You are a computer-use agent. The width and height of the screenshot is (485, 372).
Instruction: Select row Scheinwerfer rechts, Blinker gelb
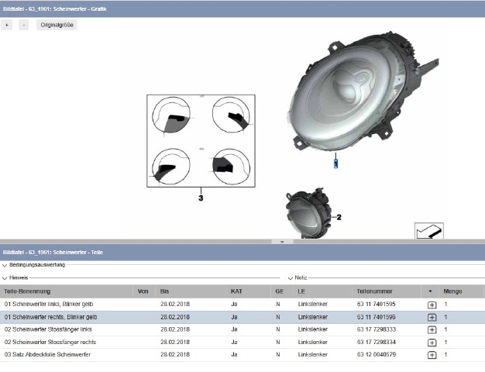coord(242,317)
